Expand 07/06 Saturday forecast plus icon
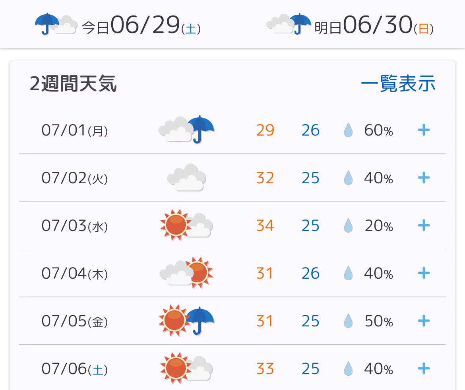The height and width of the screenshot is (390, 465). pyautogui.click(x=424, y=369)
